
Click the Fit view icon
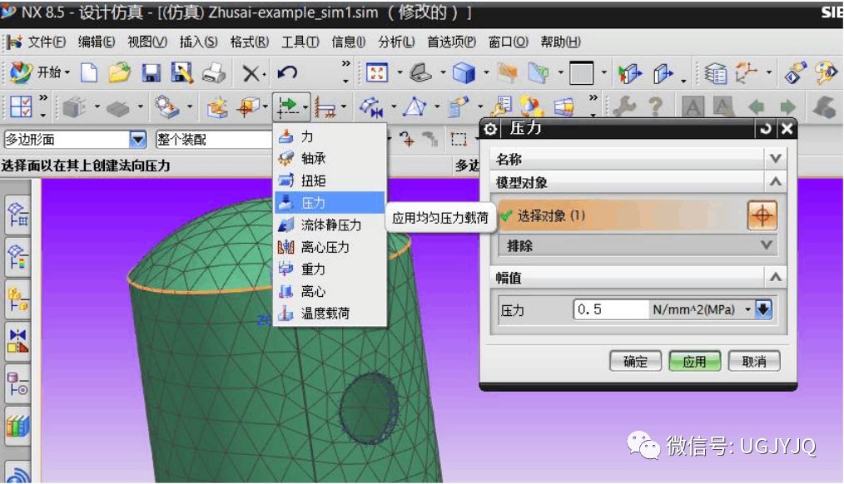tap(377, 72)
